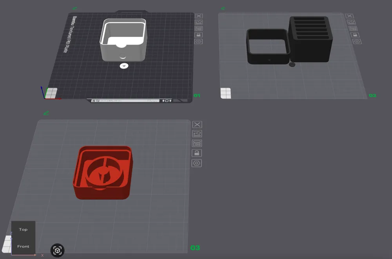Image resolution: width=392 pixels, height=259 pixels.
Task: Edit plate 01 name with pencil icon
Action: point(74,8)
